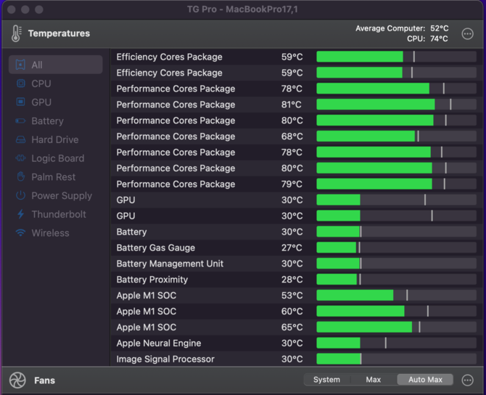Select the Wireless category label
Screen dimensions: 486x395
[x=50, y=233]
